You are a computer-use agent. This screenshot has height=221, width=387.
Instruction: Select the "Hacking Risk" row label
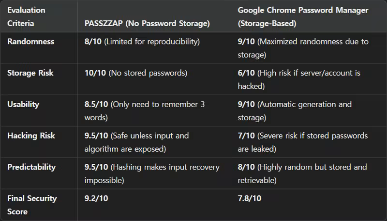[31, 136]
